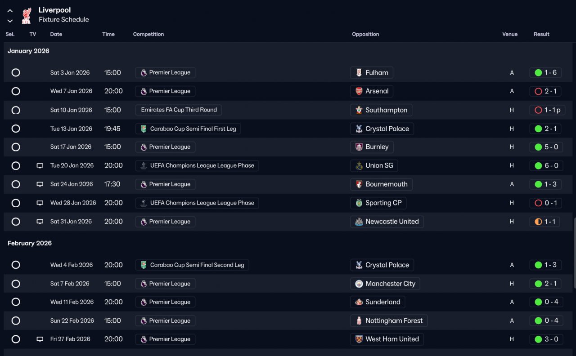Select the Manchester City fixture radio button
Viewport: 576px width, 356px height.
[x=16, y=284]
